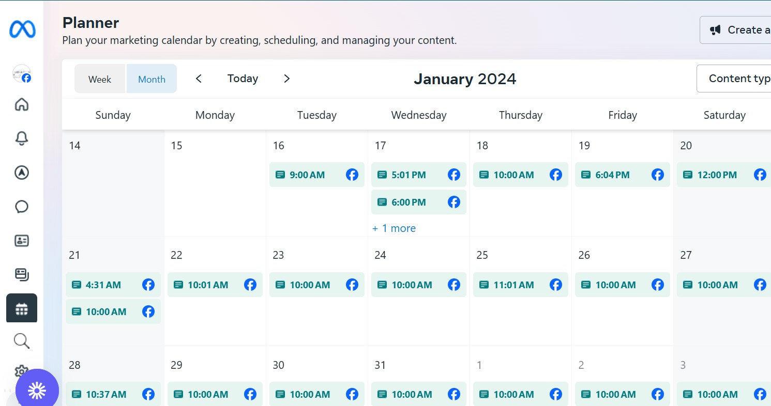Viewport: 771px width, 406px height.
Task: Switch to Week view
Action: click(100, 79)
